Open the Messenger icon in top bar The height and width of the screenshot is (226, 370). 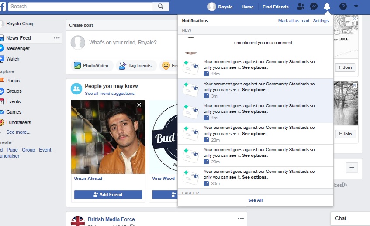tap(314, 7)
